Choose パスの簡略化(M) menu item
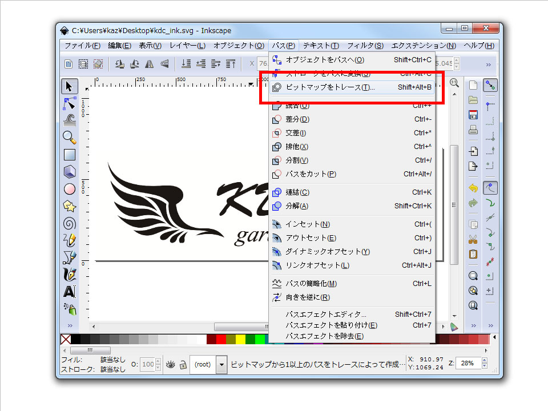Screen dimensions: 548x411 tap(352, 284)
